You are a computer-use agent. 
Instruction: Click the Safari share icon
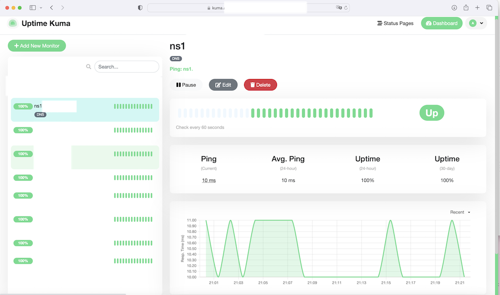(466, 7)
